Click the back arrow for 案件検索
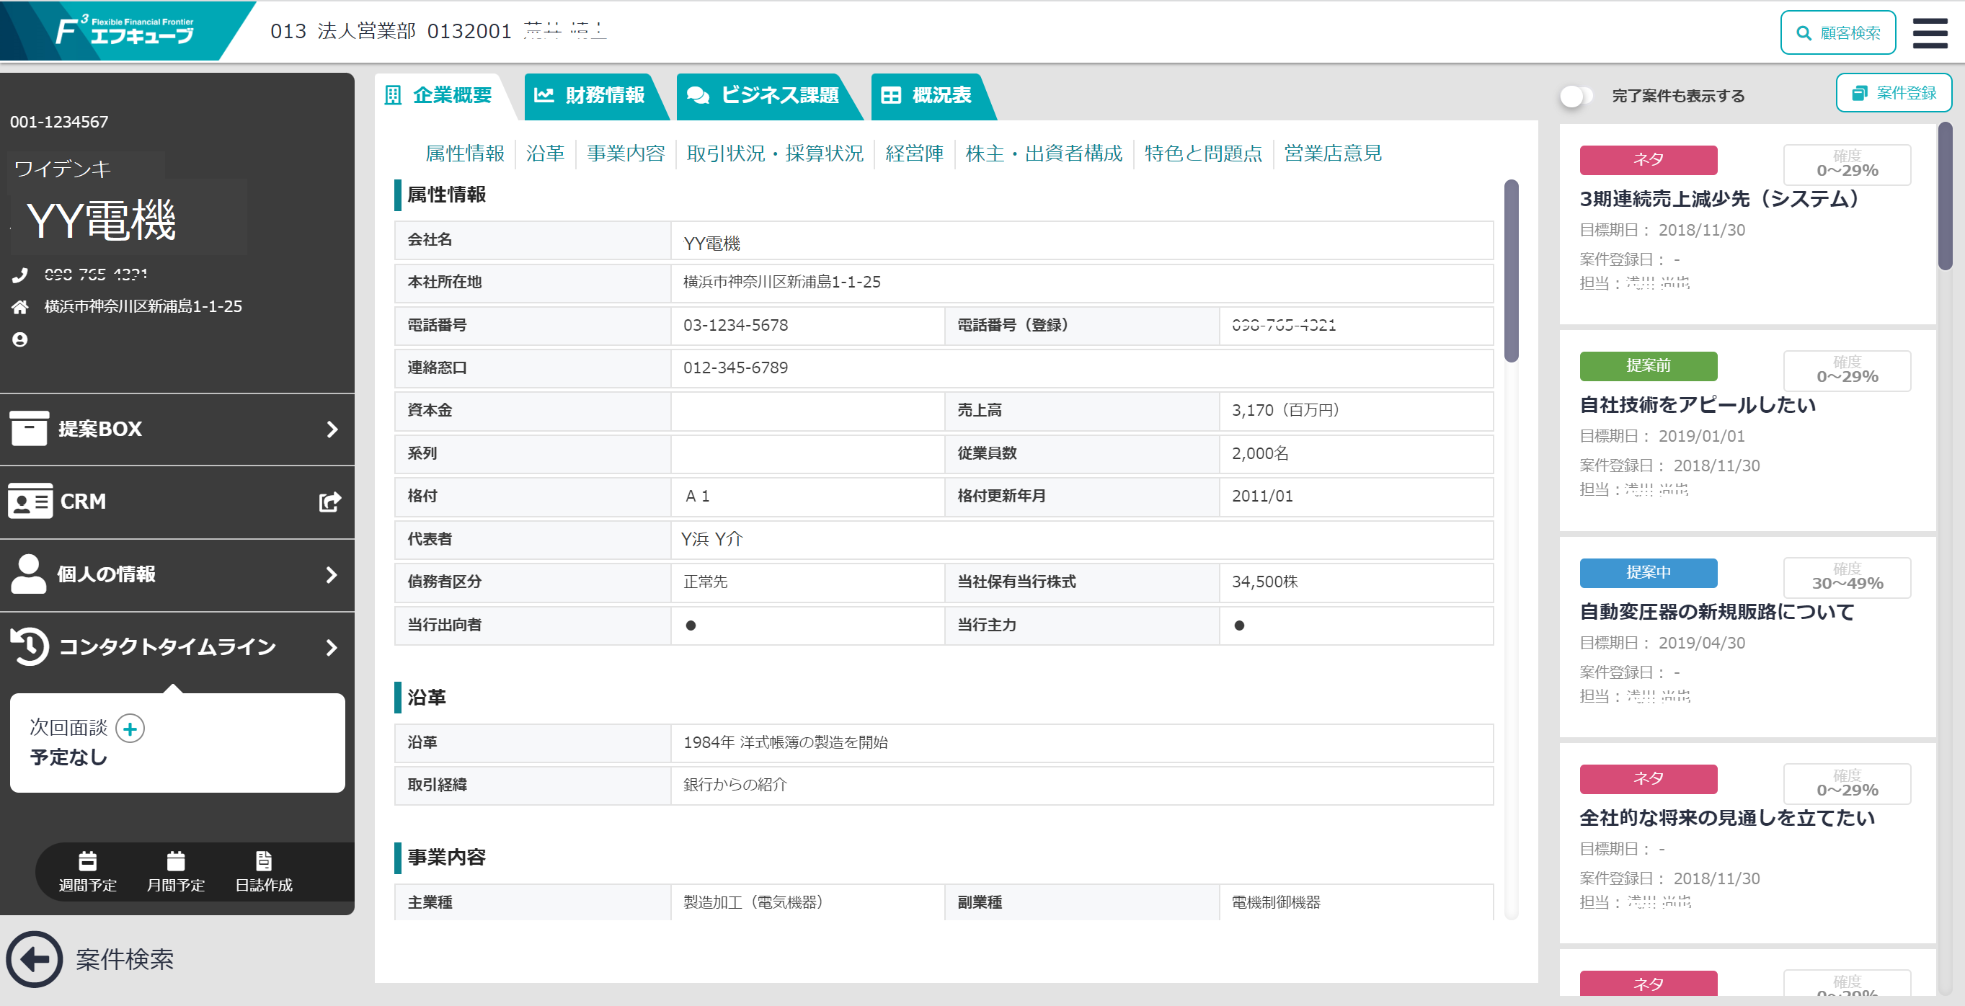Viewport: 1965px width, 1006px height. tap(35, 958)
